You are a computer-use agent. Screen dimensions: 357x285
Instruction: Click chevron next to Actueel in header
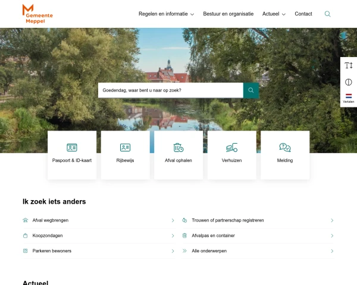(x=284, y=14)
